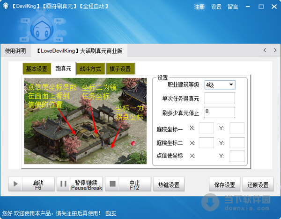281x219 pixels.
Task: Click the 购买 link in status bar
Action: tap(111, 213)
